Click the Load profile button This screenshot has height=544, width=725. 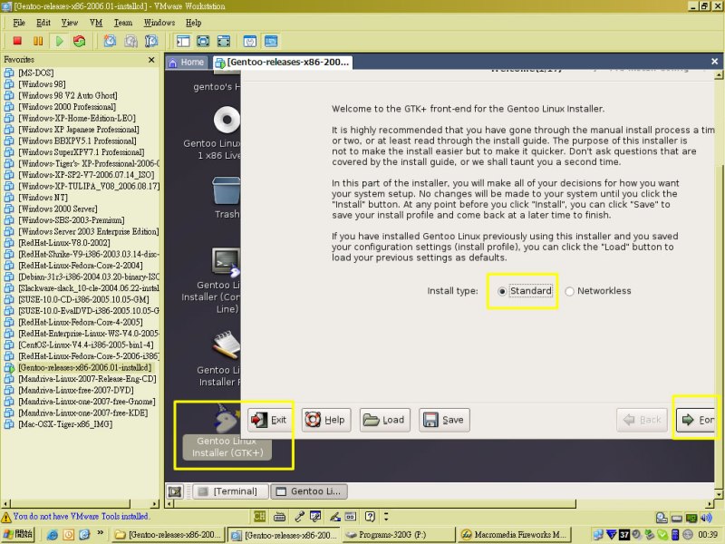click(x=384, y=420)
